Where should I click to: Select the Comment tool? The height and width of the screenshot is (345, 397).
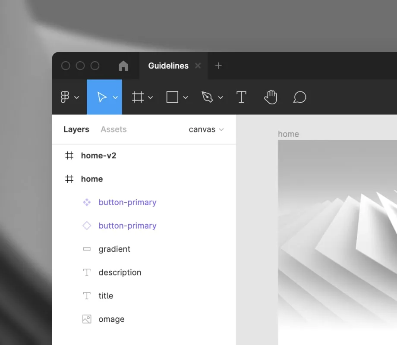(299, 97)
